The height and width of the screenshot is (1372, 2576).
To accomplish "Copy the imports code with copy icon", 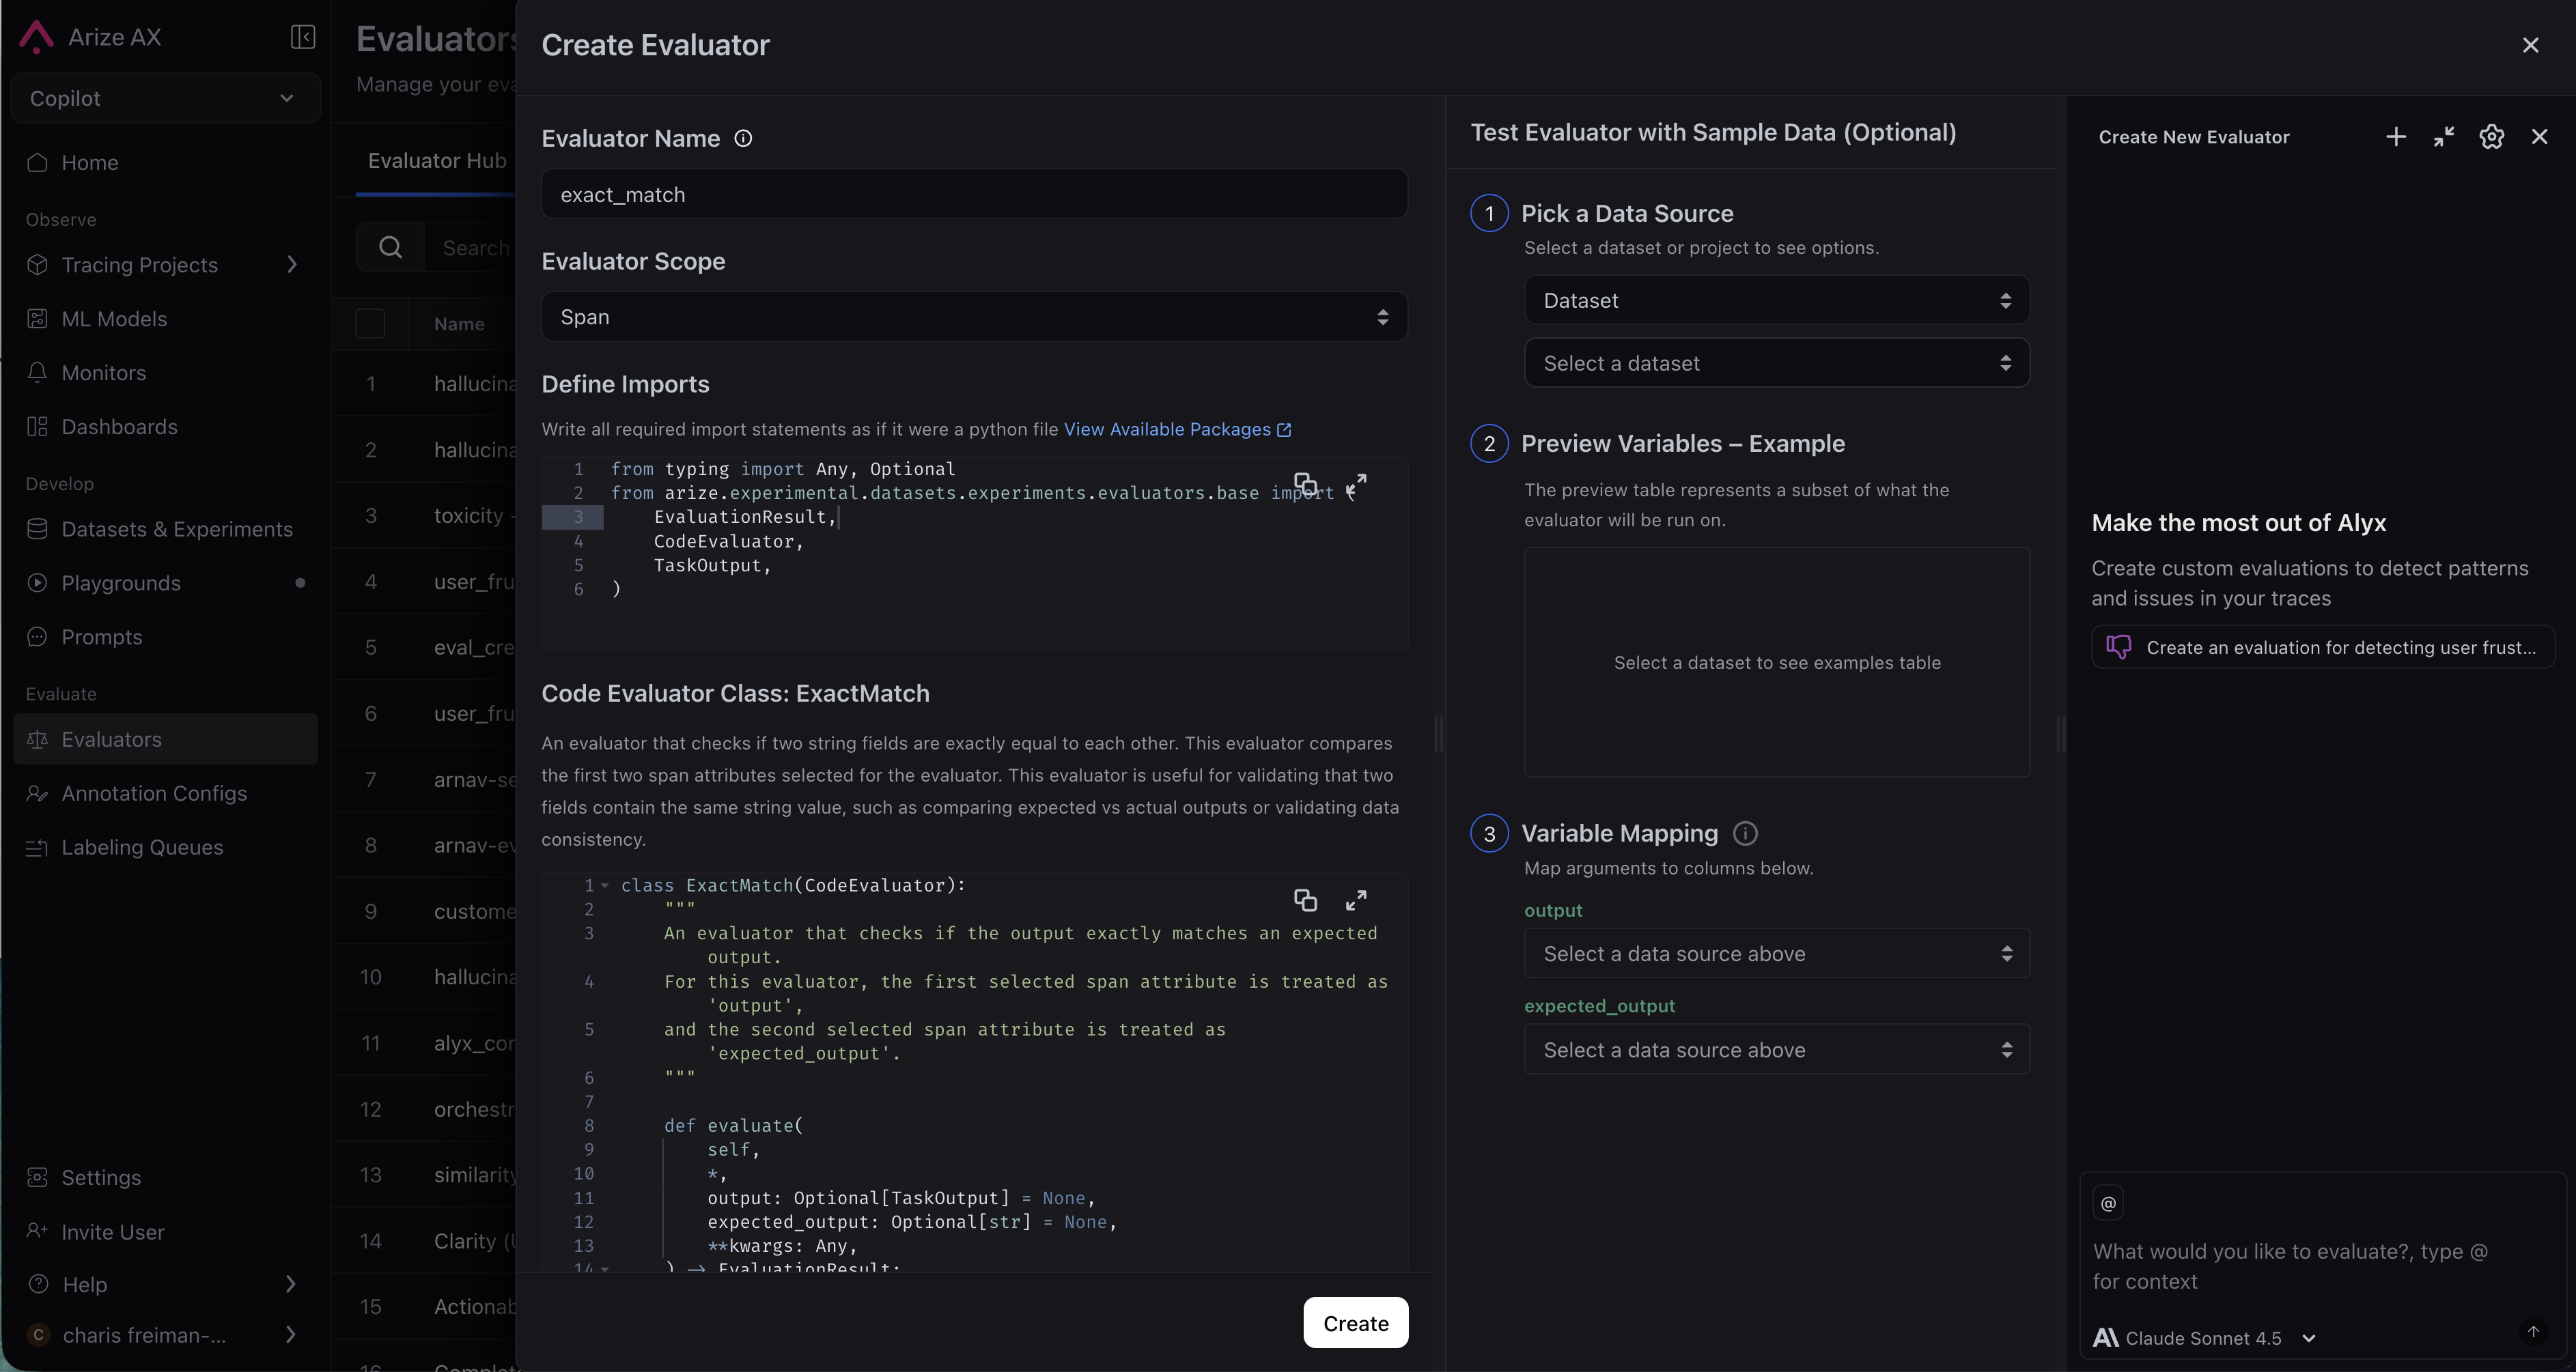I will click(x=1305, y=485).
